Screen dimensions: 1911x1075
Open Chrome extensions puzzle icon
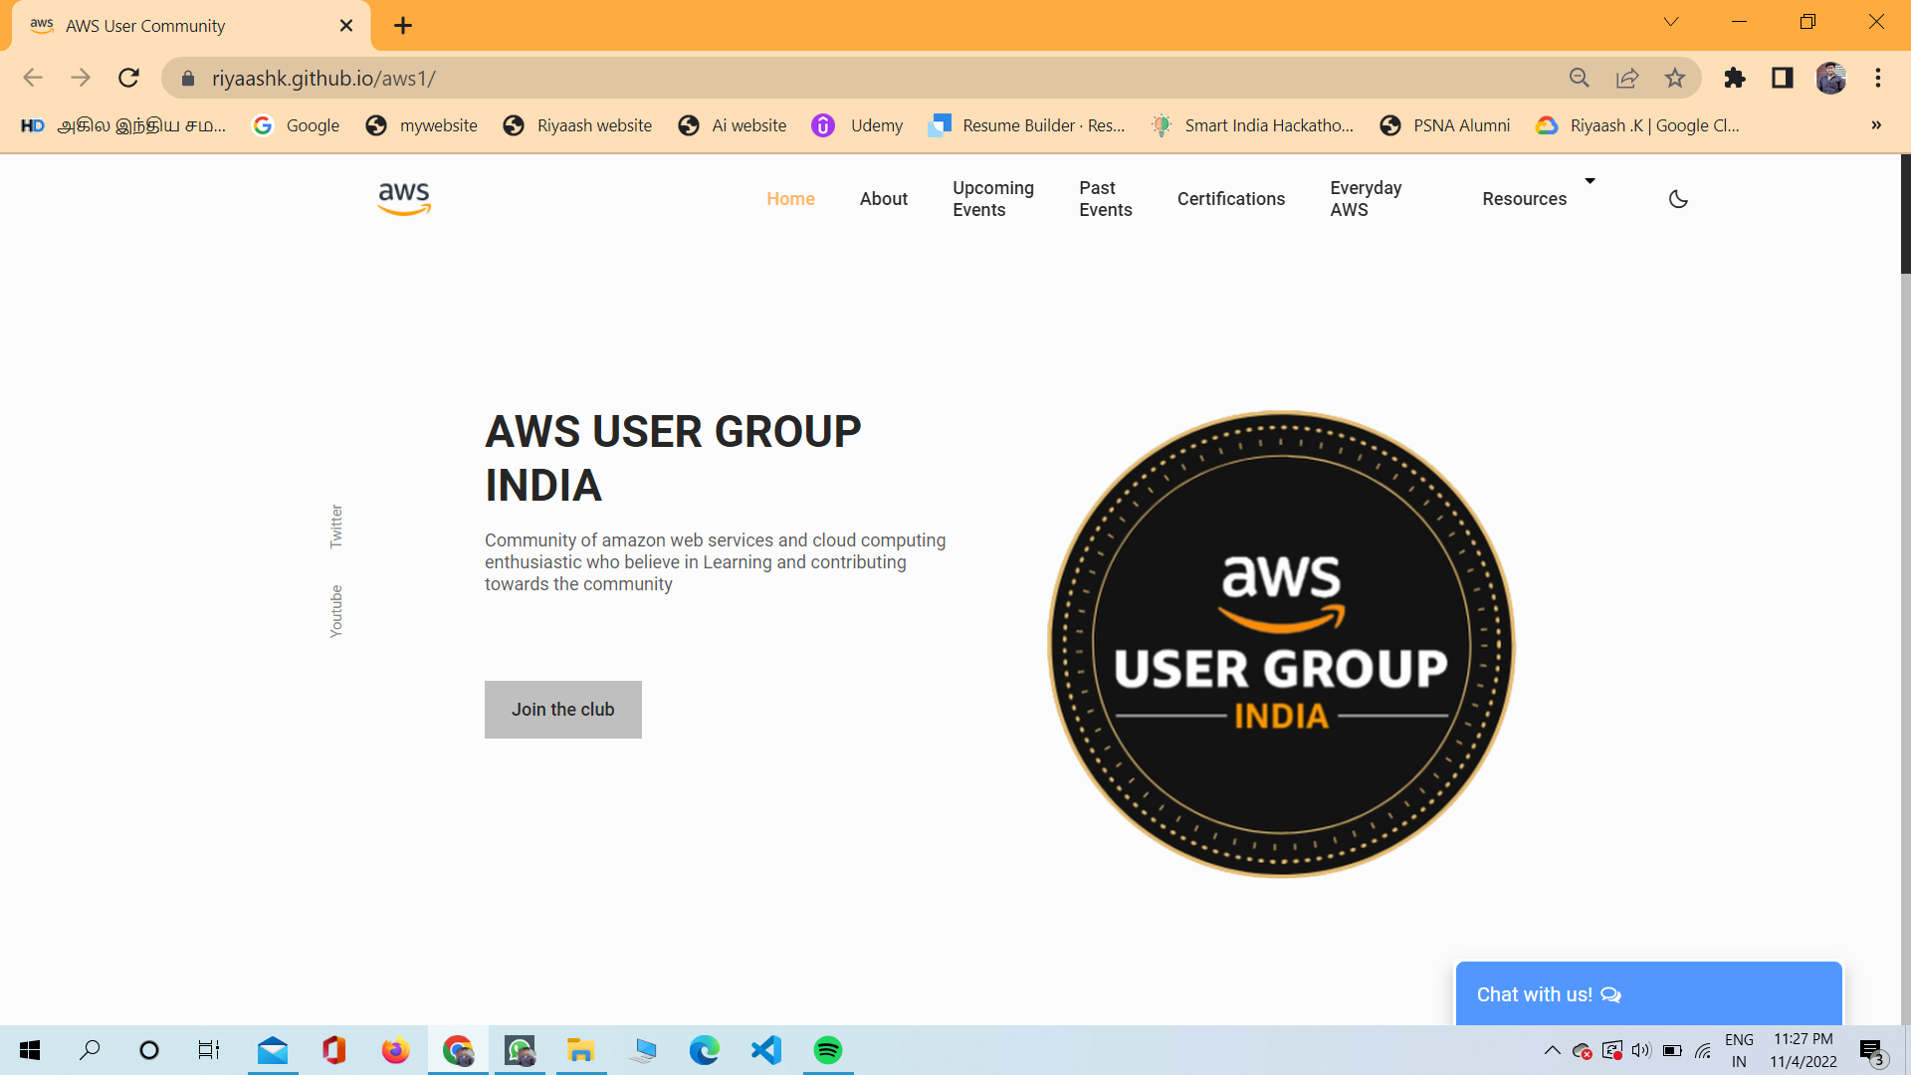point(1735,78)
